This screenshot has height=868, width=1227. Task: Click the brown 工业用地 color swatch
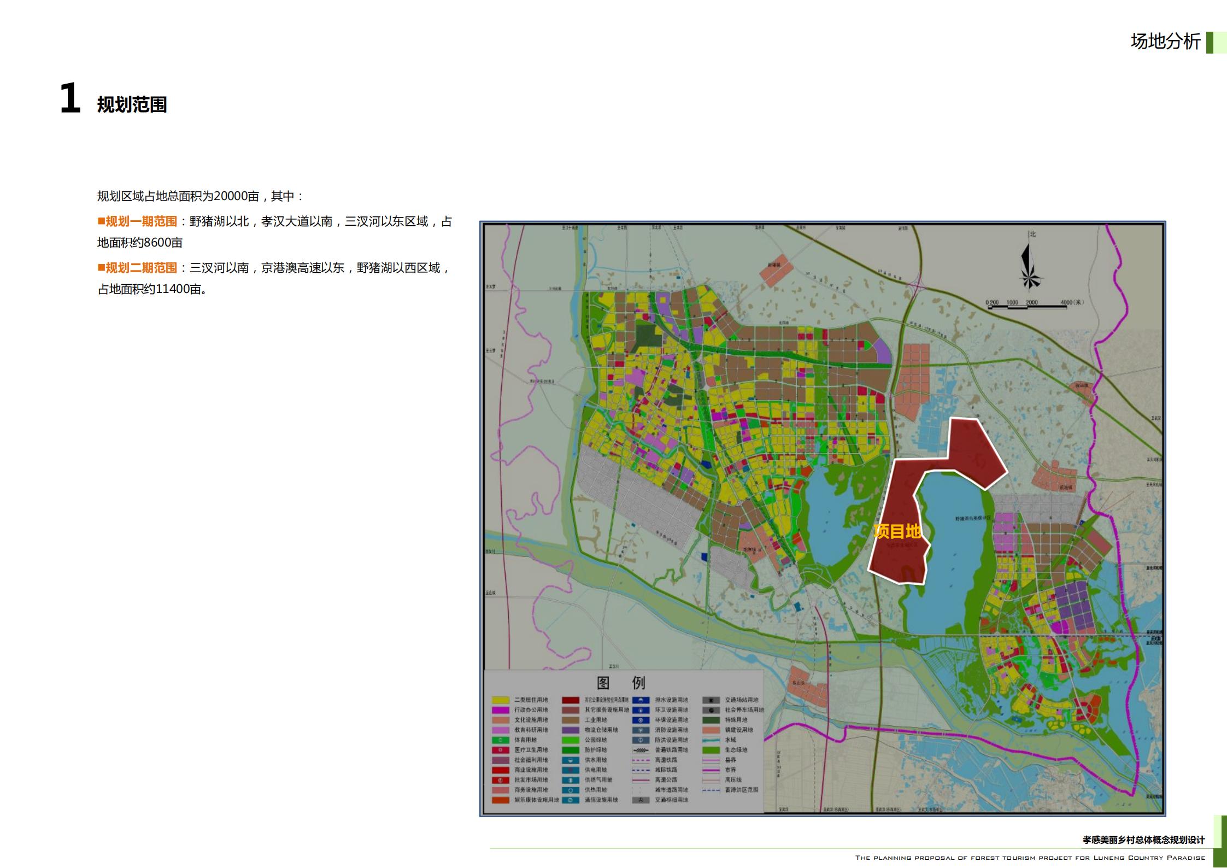tap(571, 720)
